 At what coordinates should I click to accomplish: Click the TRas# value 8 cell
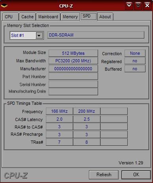tap(87, 142)
